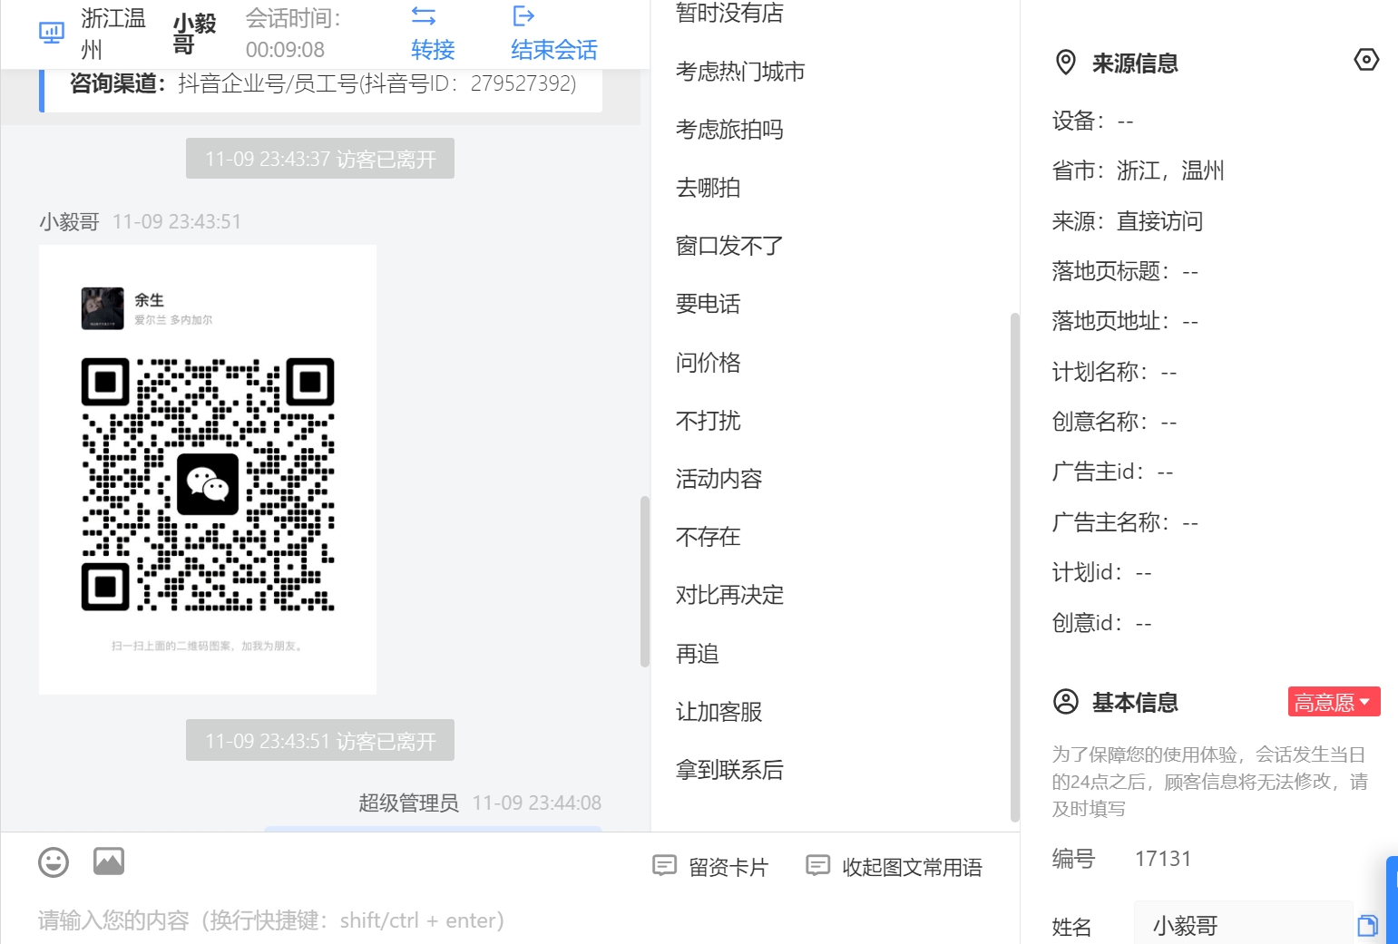Click the bold 小毅哥 name in header
This screenshot has height=944, width=1398.
[195, 34]
